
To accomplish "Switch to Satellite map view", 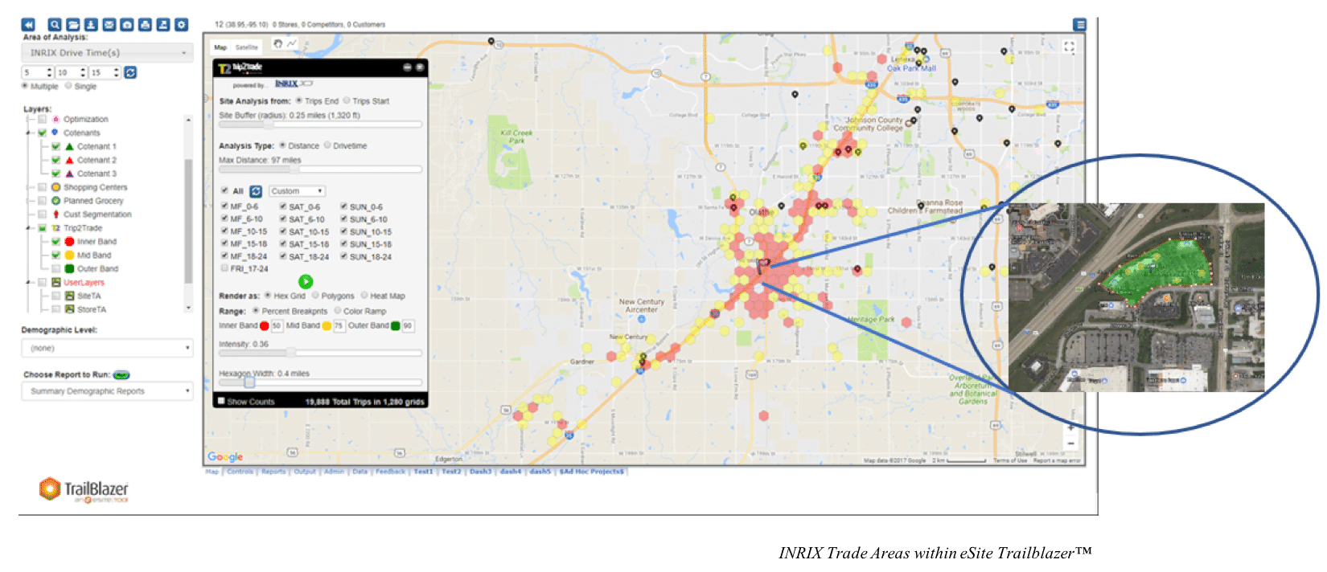I will point(247,47).
